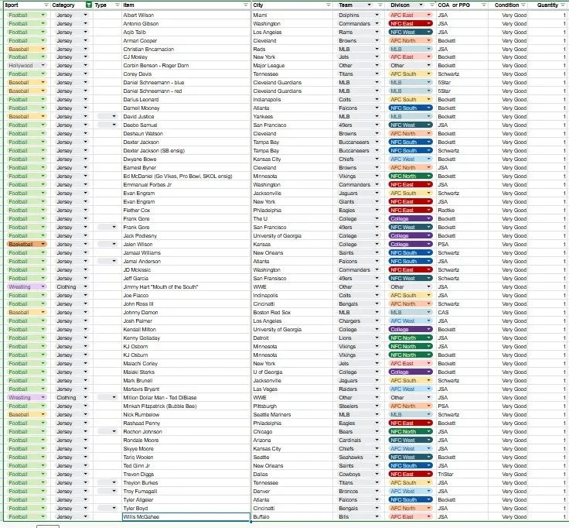
Task: Open Type dropdown in Tyler Boyd row
Action: tap(114, 508)
